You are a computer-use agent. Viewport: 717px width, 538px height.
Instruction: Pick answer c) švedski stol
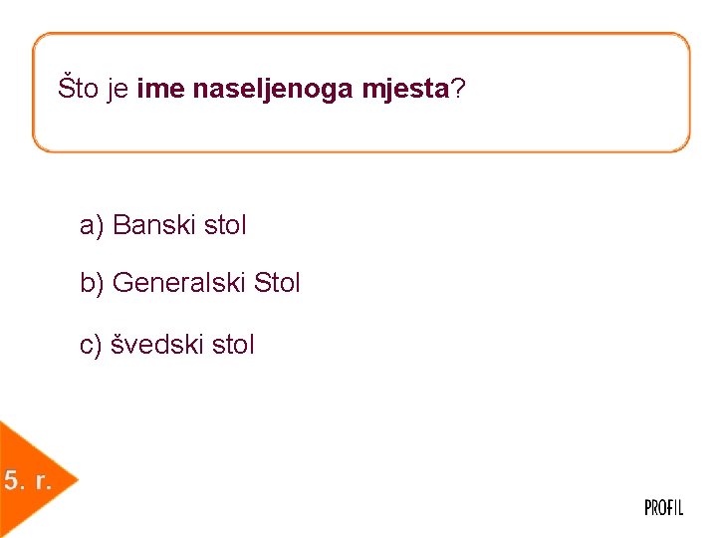[167, 345]
